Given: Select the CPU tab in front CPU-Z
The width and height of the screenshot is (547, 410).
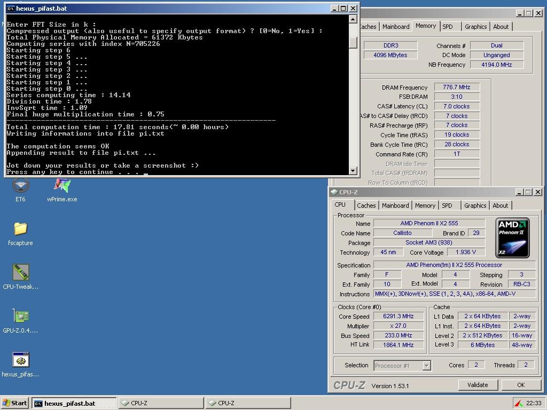Looking at the screenshot, I should tap(340, 204).
